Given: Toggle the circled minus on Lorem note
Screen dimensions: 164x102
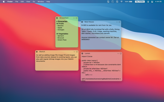Looking at the screenshot, I should (x=121, y=53).
